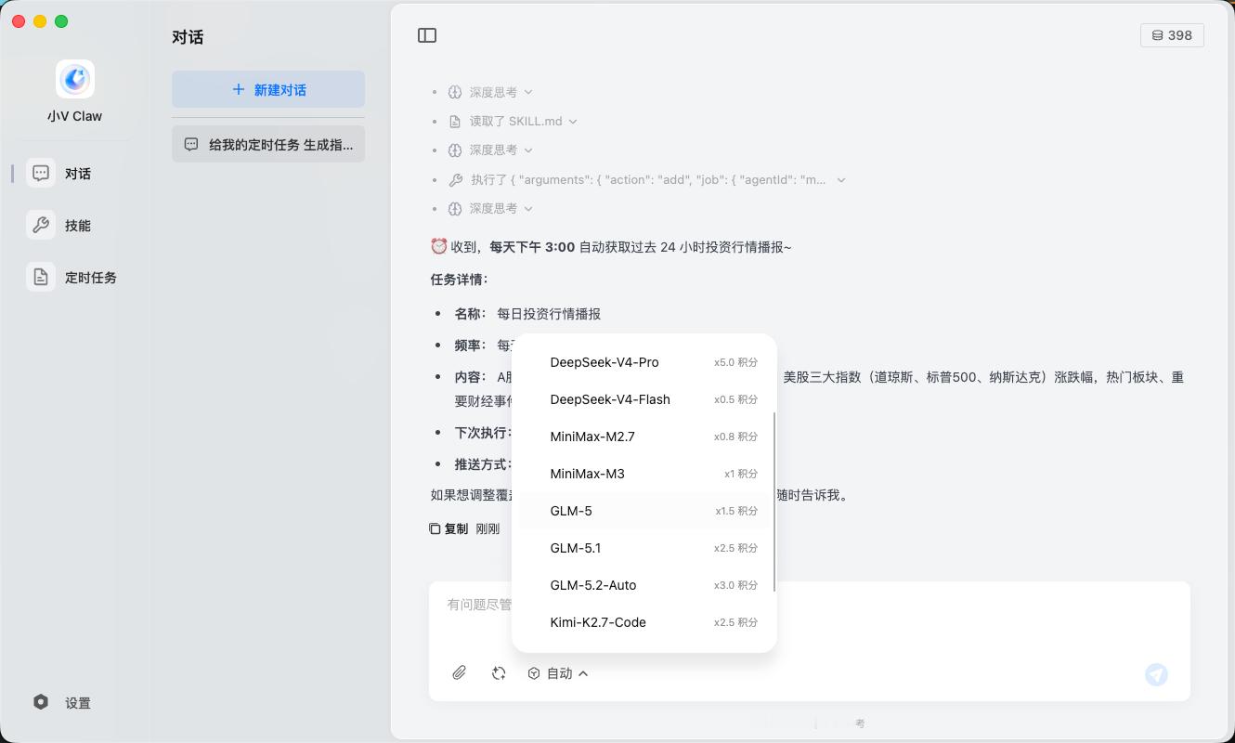Click the chat bubble icon of conversation item

coord(191,144)
